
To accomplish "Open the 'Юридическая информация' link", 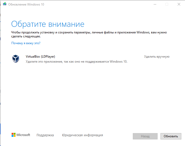I will pyautogui.click(x=82, y=135).
